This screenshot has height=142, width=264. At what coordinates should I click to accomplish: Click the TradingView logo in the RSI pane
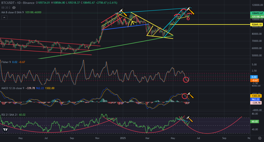5,130
